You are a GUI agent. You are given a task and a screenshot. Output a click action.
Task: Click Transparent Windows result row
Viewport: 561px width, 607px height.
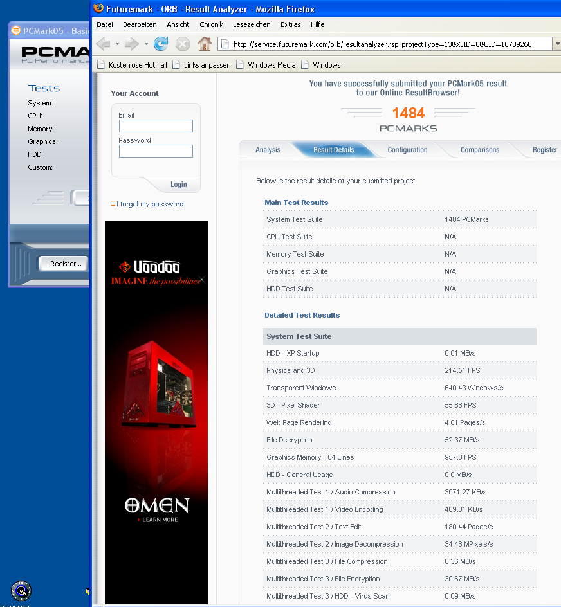(x=400, y=388)
